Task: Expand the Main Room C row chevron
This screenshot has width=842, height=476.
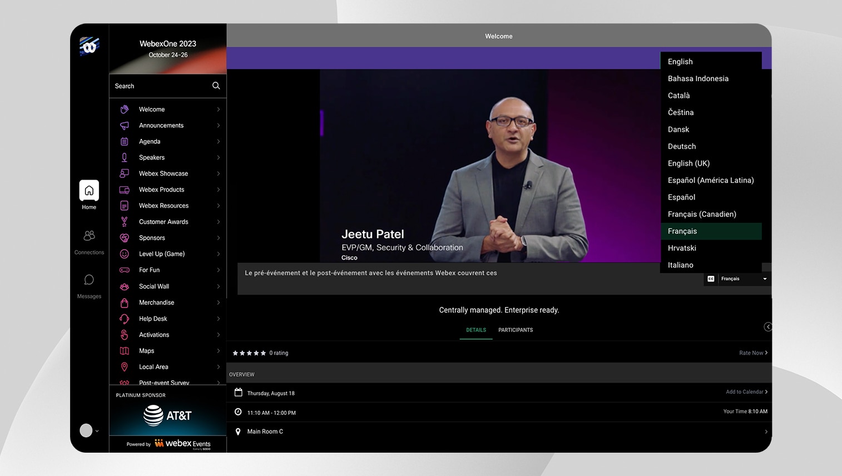Action: 766,432
